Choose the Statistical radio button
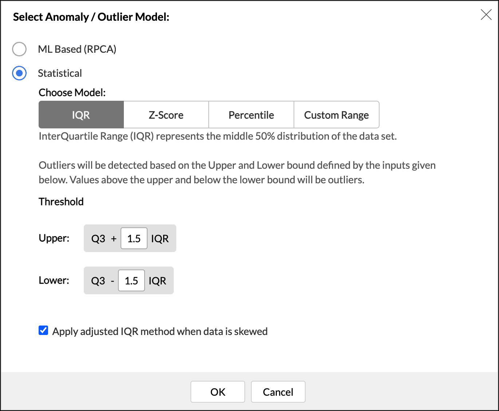 19,73
